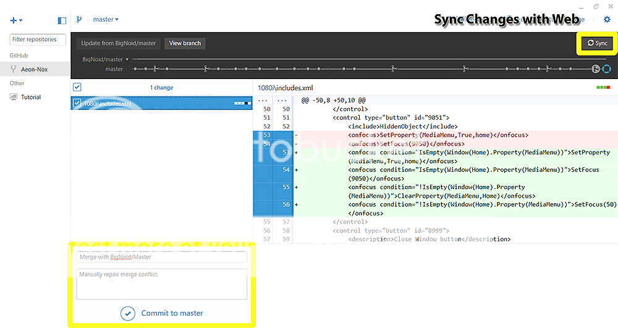Screen dimensions: 618x328
Task: Toggle the select all changes checkbox
Action: [x=77, y=87]
